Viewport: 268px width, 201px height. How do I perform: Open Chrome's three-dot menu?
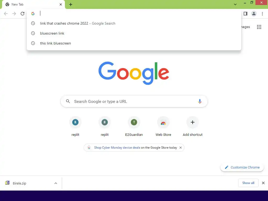[x=262, y=14]
